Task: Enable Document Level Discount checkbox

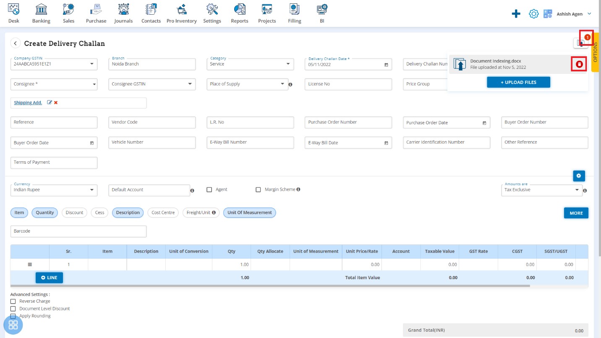Action: [x=13, y=309]
